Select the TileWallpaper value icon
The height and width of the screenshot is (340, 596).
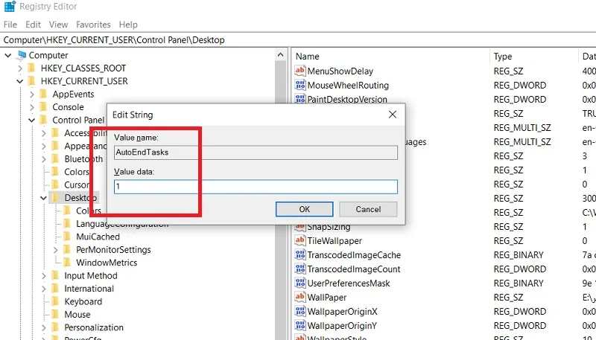click(x=300, y=240)
